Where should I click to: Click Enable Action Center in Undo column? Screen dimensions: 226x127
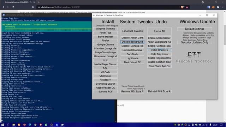[159, 38]
